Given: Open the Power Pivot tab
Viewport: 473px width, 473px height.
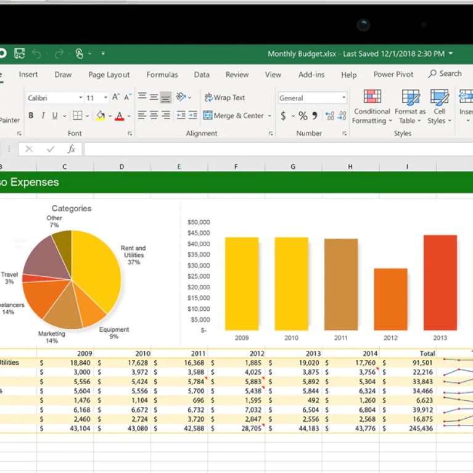Looking at the screenshot, I should coord(393,75).
